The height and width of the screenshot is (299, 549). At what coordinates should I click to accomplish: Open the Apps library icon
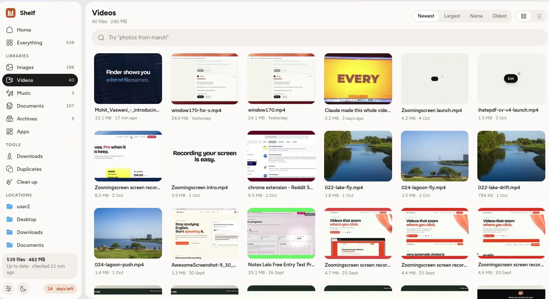10,132
